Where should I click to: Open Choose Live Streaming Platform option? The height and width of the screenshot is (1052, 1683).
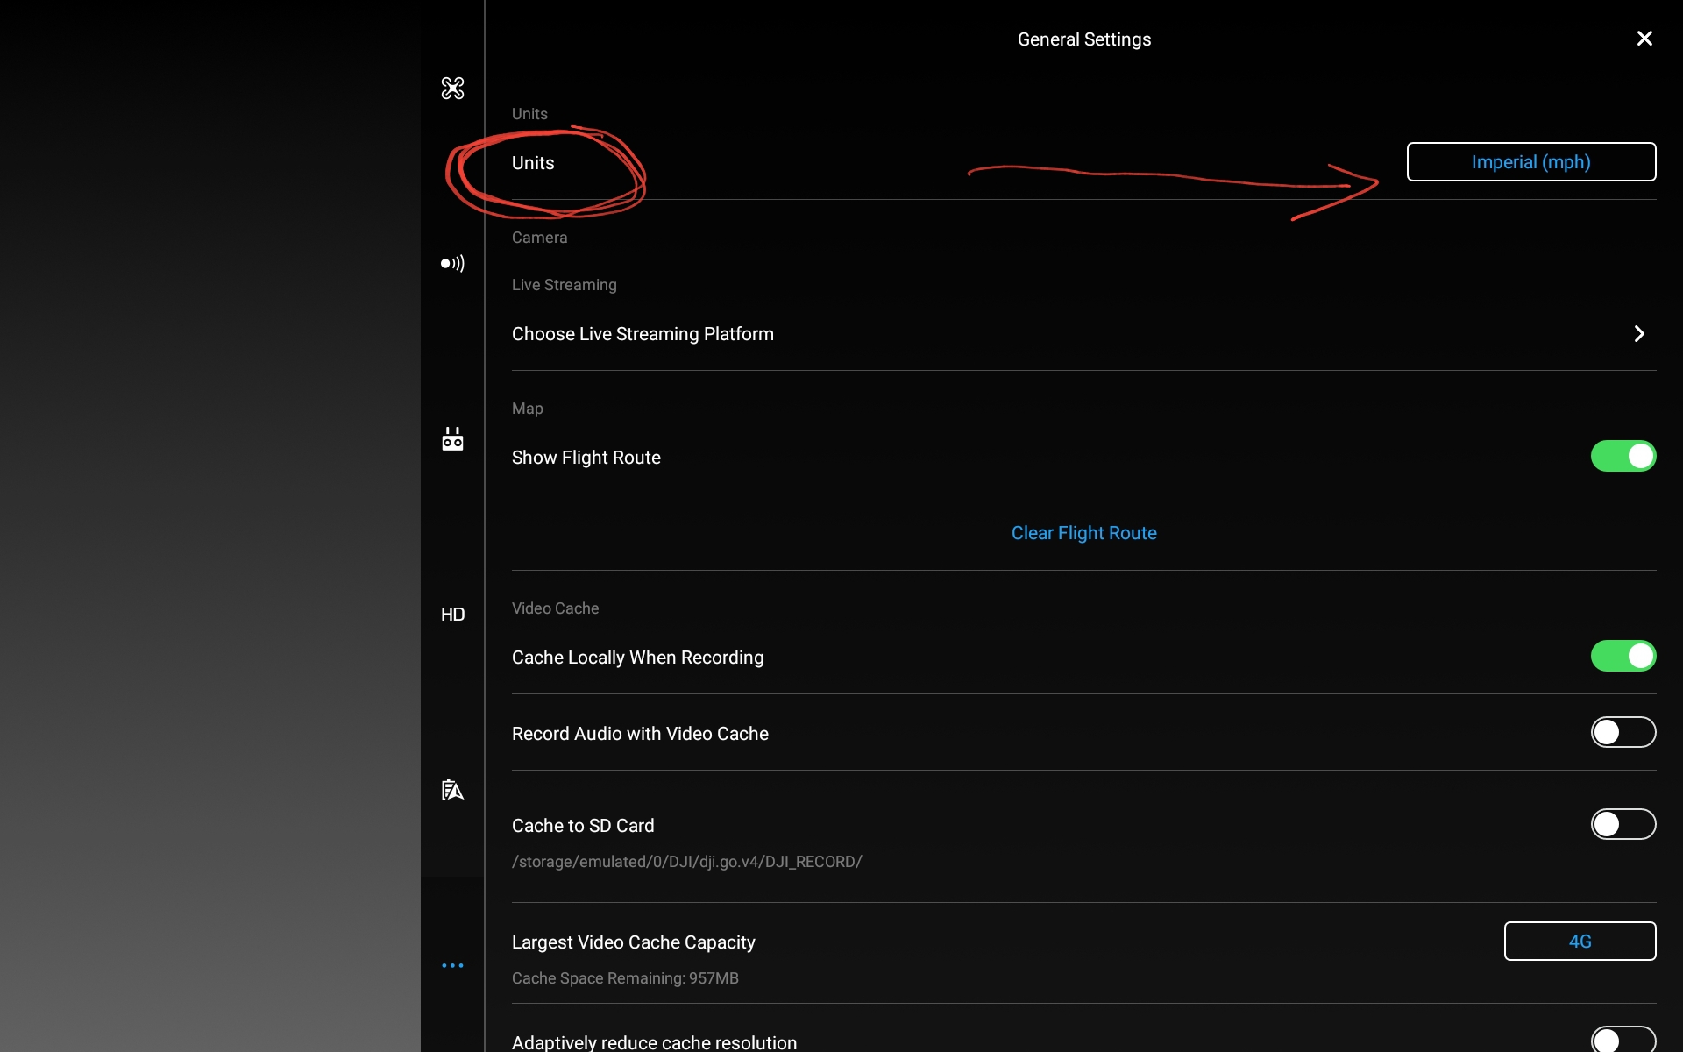click(1083, 333)
